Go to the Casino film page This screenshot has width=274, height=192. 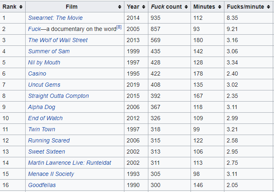click(x=37, y=73)
